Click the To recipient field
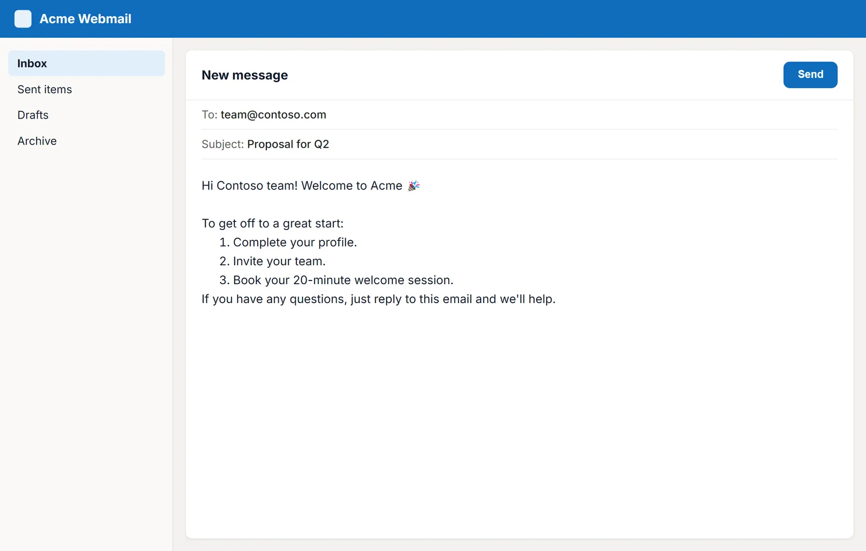Screen dimensions: 866x551 coord(519,115)
